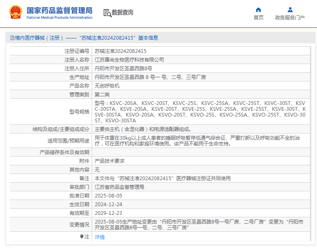The width and height of the screenshot is (317, 250).
Task: Click the document icon before 境内医疗器械
Action: pyautogui.click(x=12, y=38)
